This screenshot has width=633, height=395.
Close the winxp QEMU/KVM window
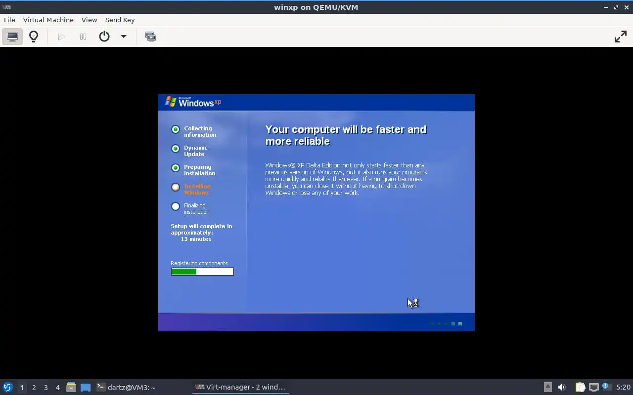[627, 7]
